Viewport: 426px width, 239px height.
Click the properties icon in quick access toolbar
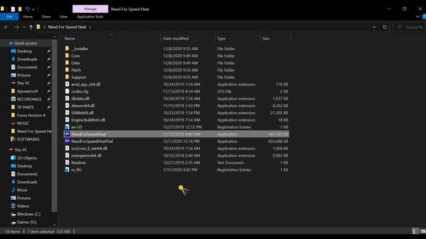pyautogui.click(x=13, y=9)
